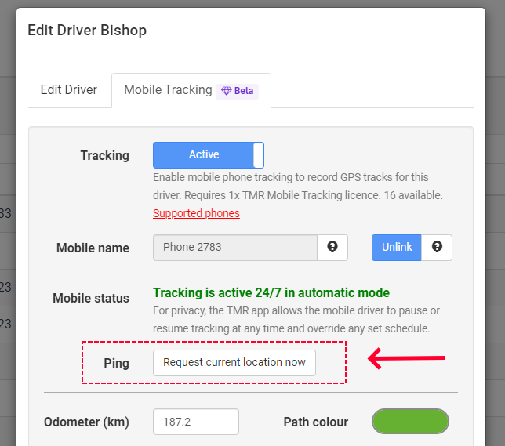Click the blue Unlink button
Viewport: 505px width, 446px height.
pyautogui.click(x=397, y=248)
